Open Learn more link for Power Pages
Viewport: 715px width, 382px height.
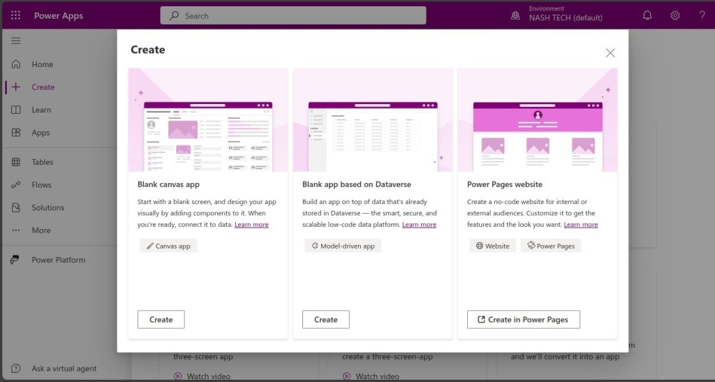[x=580, y=225]
